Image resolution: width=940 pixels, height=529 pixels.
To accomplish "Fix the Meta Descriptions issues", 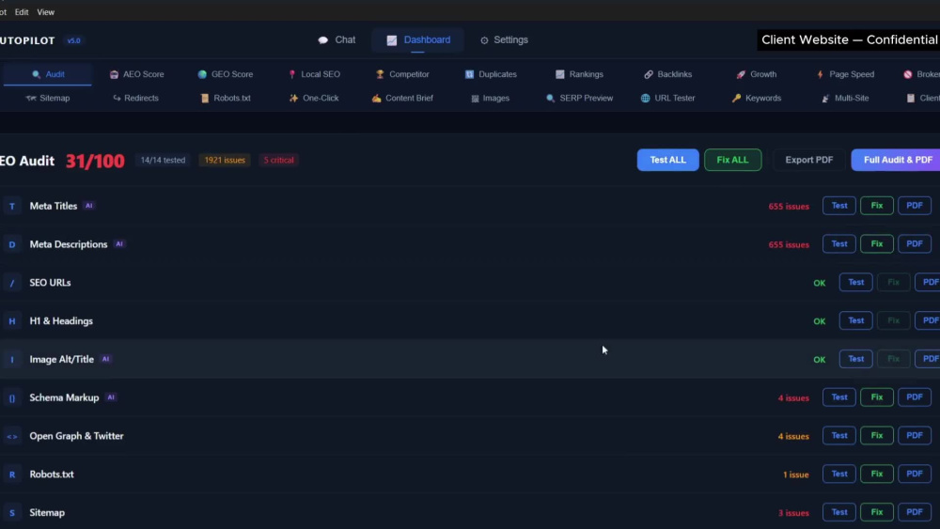I will pyautogui.click(x=876, y=244).
